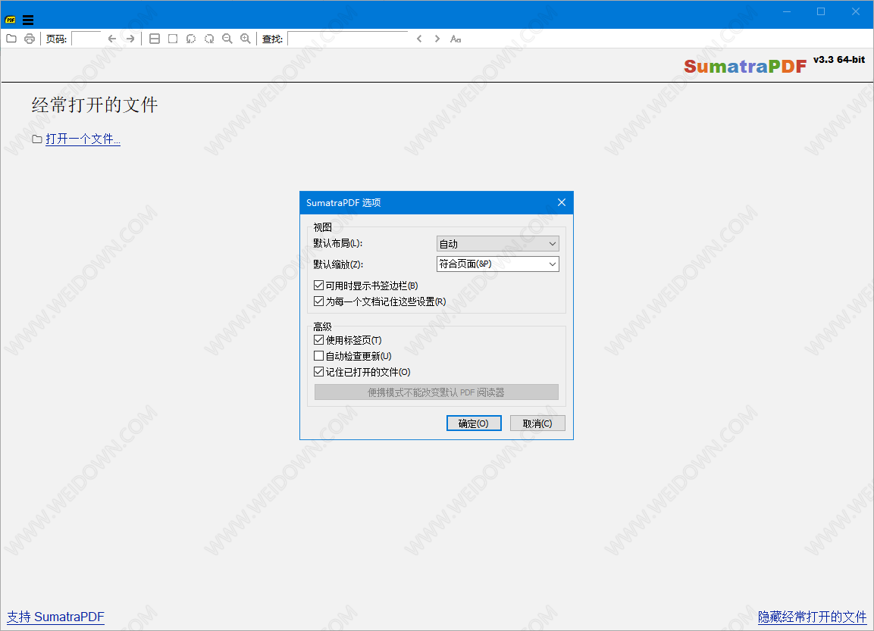
Task: Rotate right toolbar icon
Action: coord(209,39)
